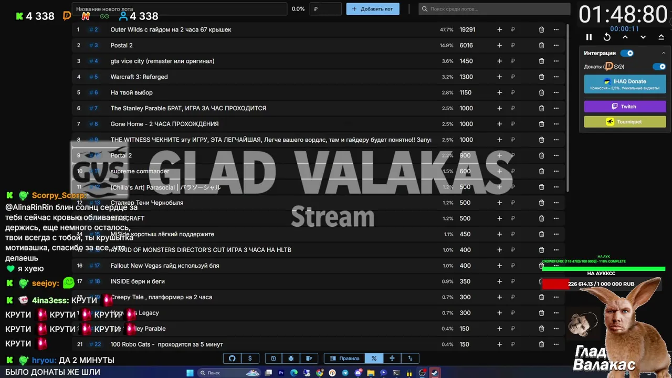Add amount to Warcraft 3: Reforged lot

(499, 77)
